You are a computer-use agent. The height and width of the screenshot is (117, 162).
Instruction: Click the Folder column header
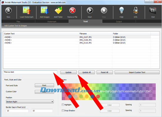pyautogui.click(x=131, y=34)
